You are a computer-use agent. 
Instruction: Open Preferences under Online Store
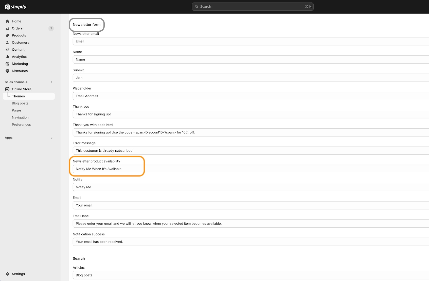pyautogui.click(x=21, y=125)
